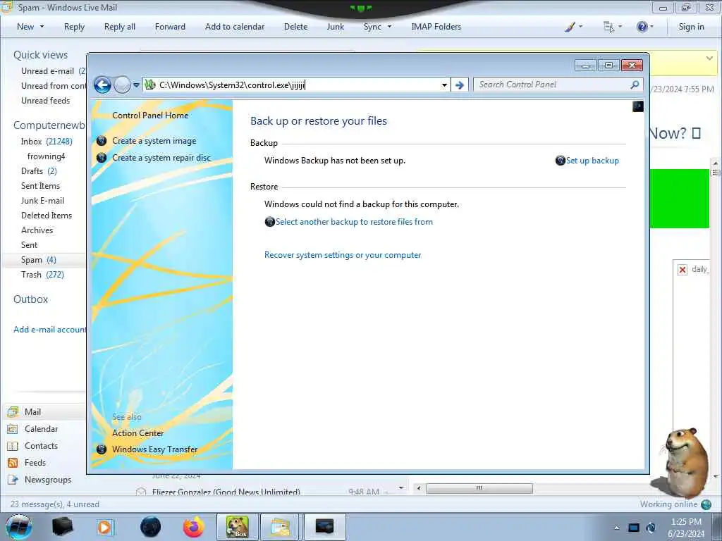Click the Forward arrow in Control Panel
This screenshot has height=541, width=722.
[x=122, y=85]
